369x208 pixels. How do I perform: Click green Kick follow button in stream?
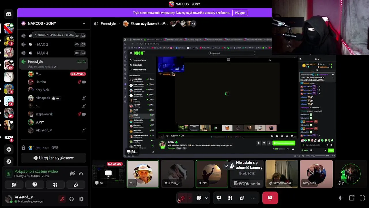point(284,143)
